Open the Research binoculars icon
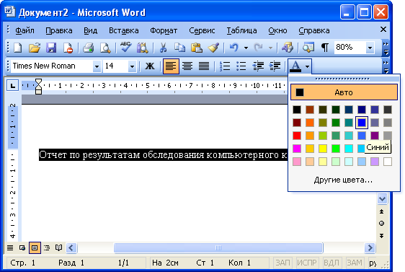Viewport: 405px width, 272px height. tap(142, 48)
